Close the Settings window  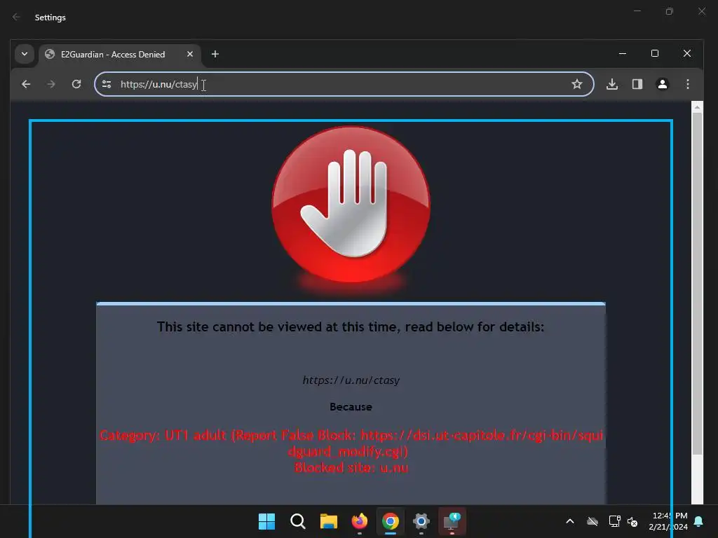[x=701, y=11]
